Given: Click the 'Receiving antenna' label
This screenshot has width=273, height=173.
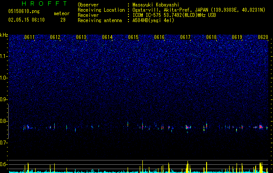Looking at the screenshot, I should [100, 20].
